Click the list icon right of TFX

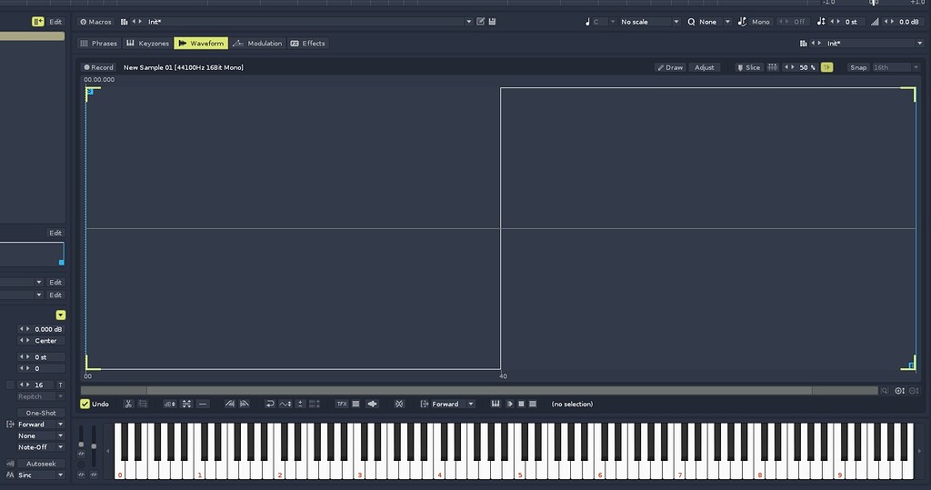pos(355,404)
